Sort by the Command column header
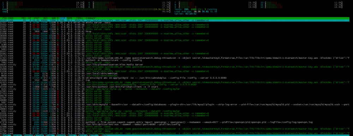353x136 pixels. click(x=90, y=18)
